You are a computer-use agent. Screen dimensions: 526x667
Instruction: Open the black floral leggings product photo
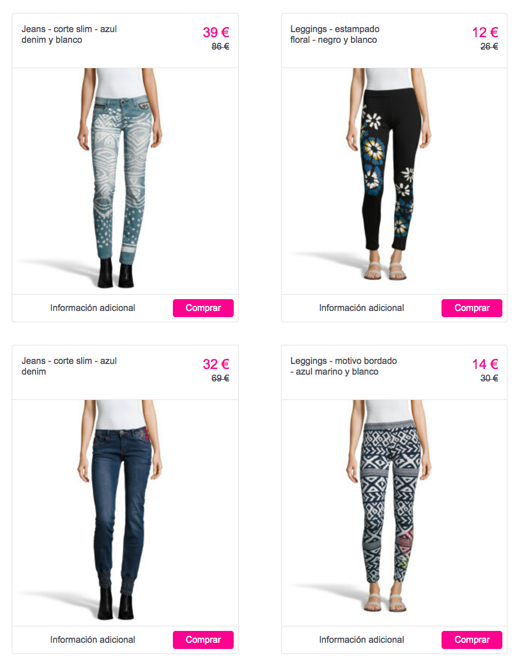coord(394,181)
